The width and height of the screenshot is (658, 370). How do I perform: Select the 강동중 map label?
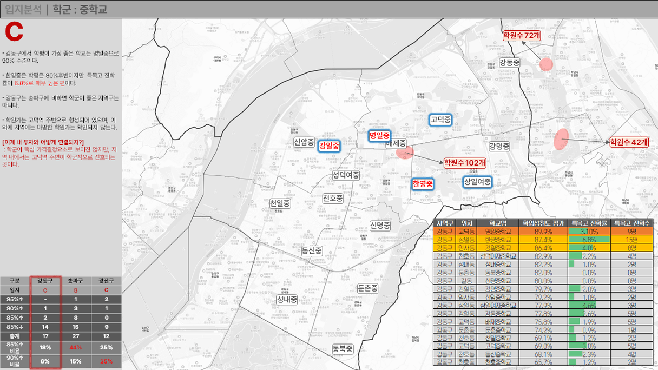[509, 62]
